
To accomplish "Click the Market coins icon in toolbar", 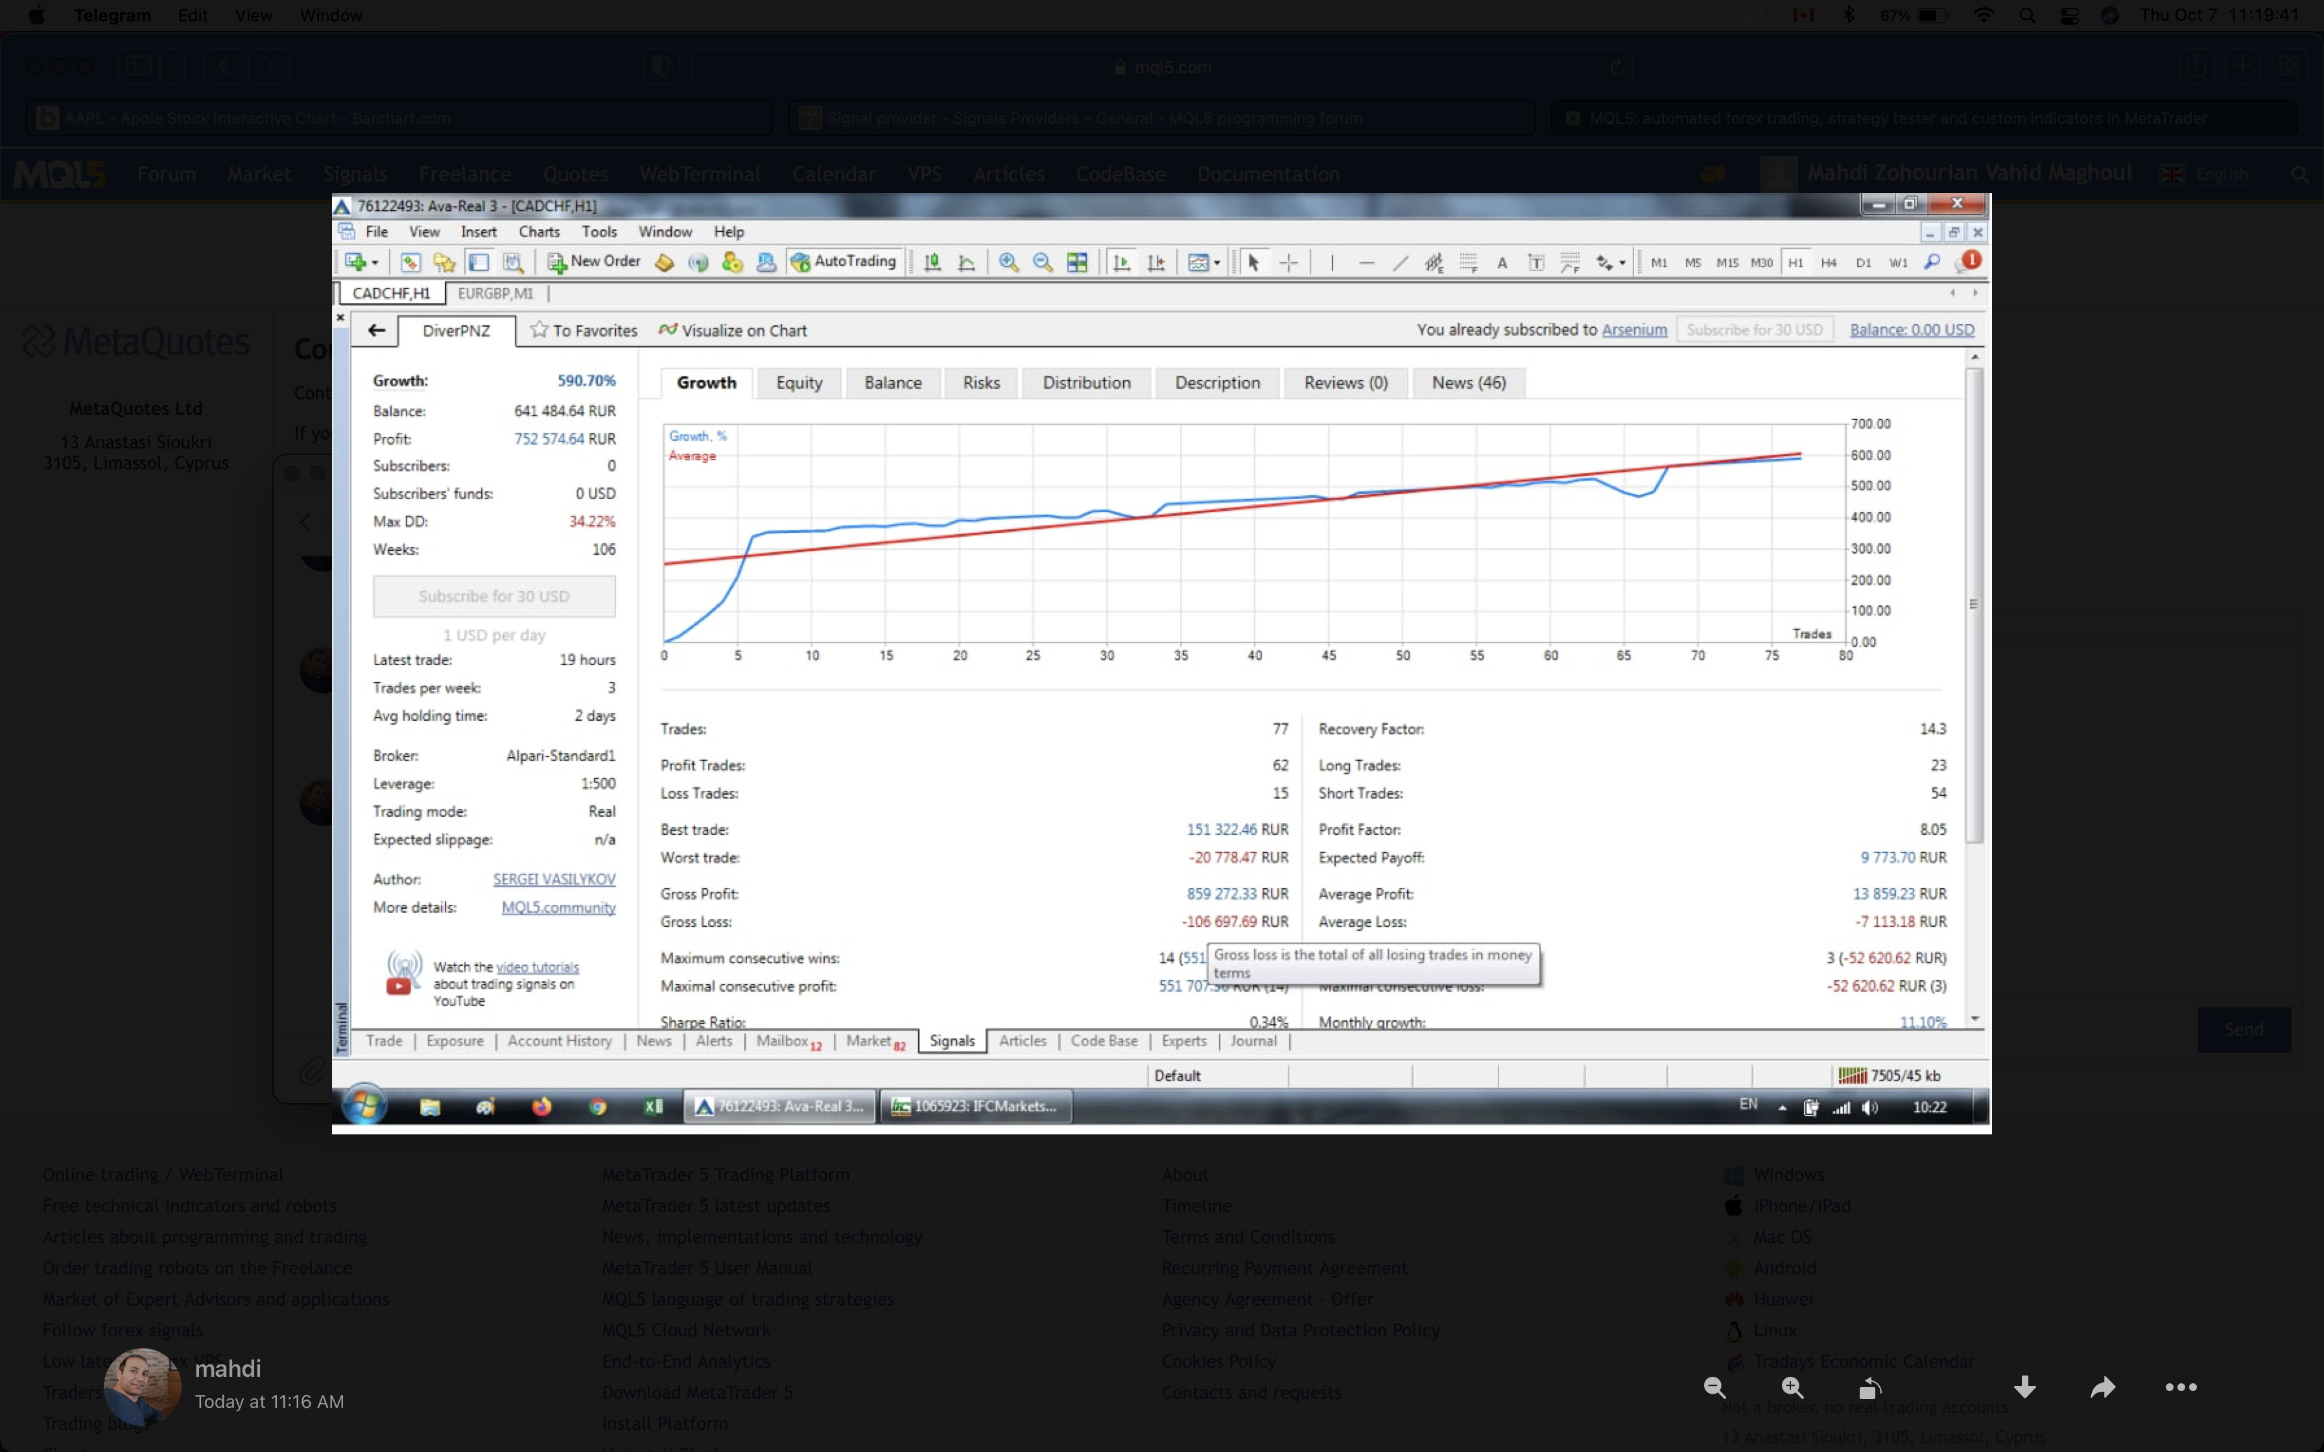I will point(733,262).
